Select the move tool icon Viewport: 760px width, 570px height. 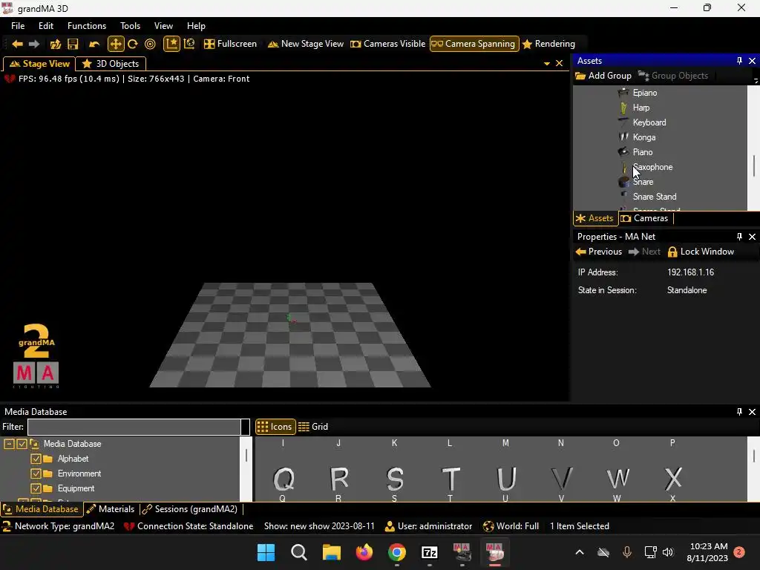pyautogui.click(x=115, y=44)
